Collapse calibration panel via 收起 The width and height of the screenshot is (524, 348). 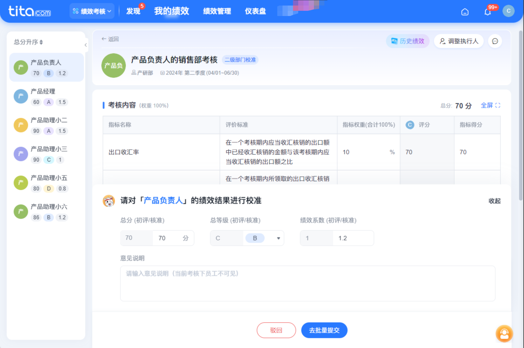(494, 201)
